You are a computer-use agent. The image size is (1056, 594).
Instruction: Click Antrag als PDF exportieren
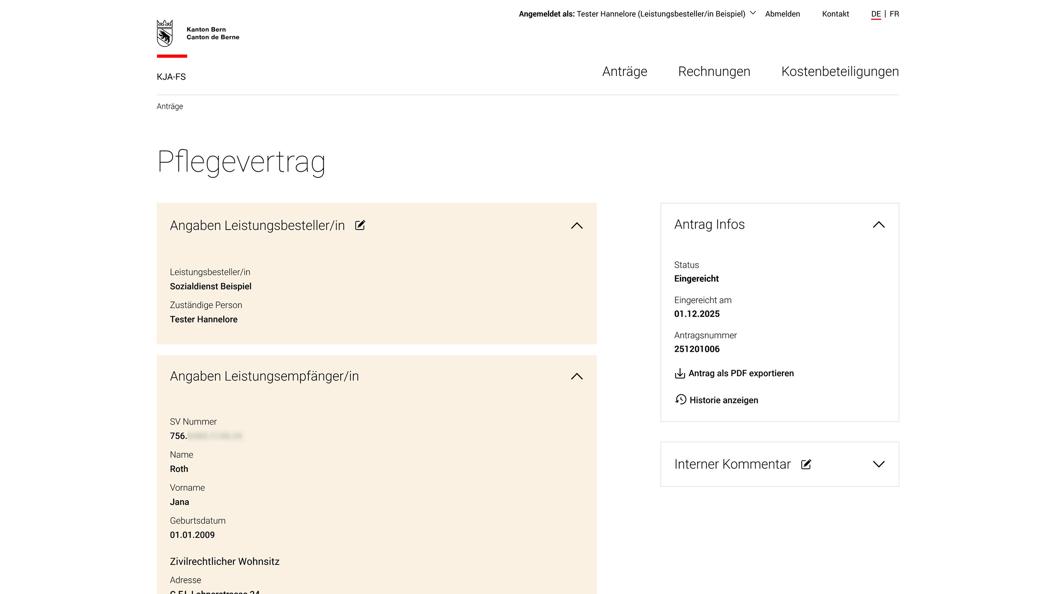click(741, 373)
